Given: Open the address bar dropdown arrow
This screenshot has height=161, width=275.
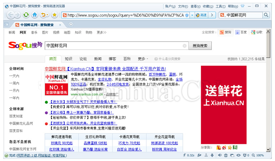Looking at the screenshot, I should (192, 15).
